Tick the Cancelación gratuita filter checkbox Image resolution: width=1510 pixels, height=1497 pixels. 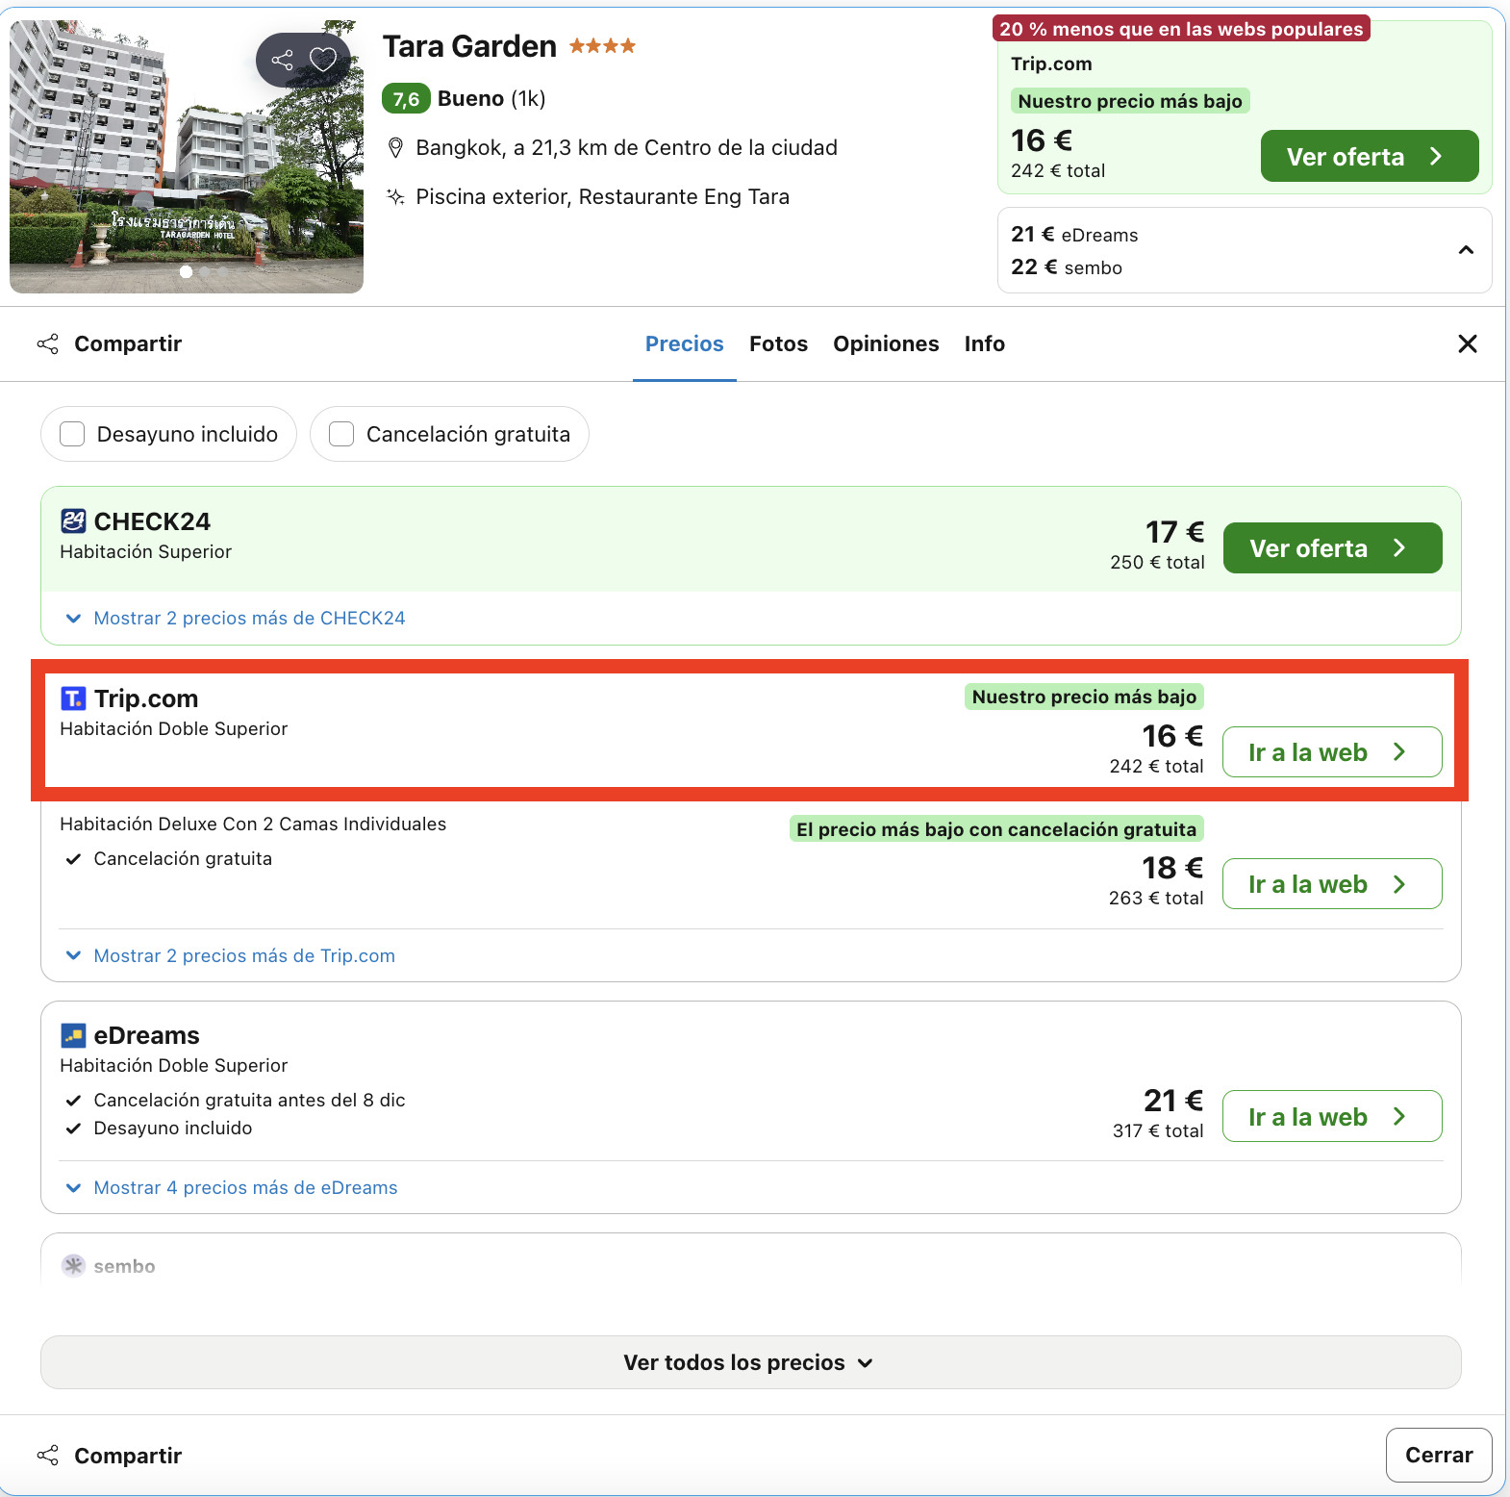coord(341,434)
